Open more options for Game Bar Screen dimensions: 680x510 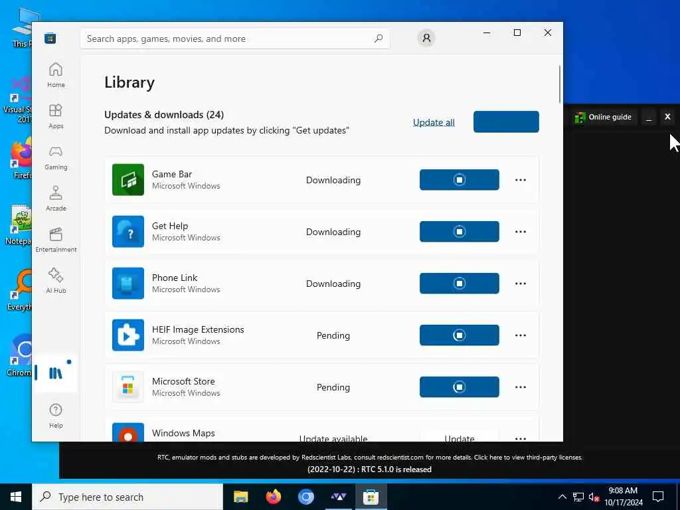pyautogui.click(x=521, y=179)
